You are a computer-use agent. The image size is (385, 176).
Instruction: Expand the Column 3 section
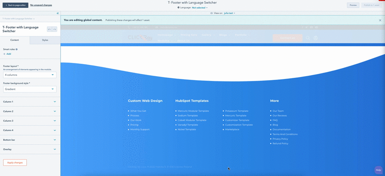click(x=30, y=121)
